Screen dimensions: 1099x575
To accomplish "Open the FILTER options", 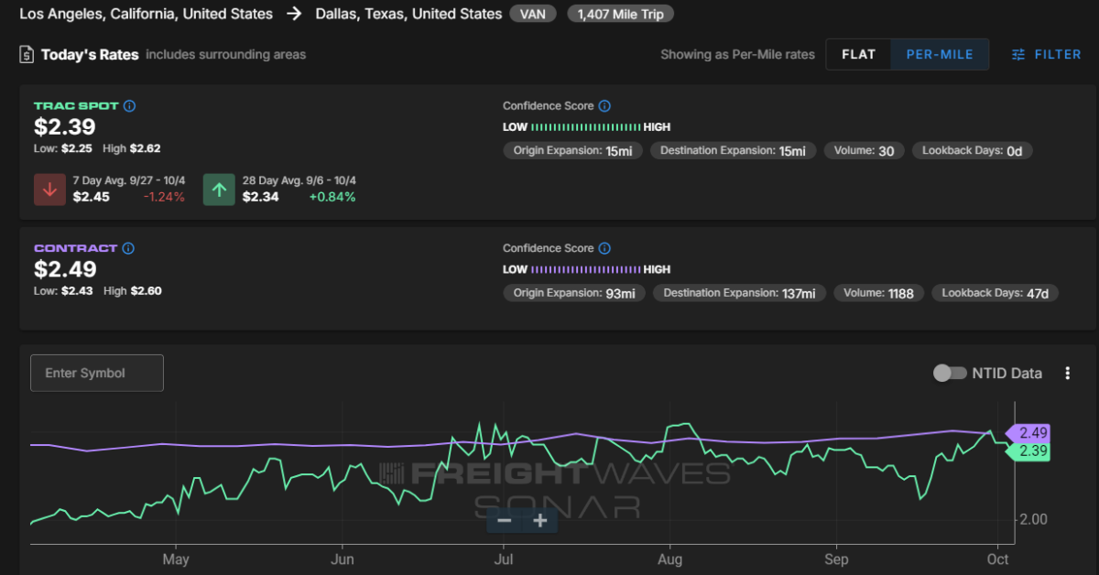I will point(1047,54).
